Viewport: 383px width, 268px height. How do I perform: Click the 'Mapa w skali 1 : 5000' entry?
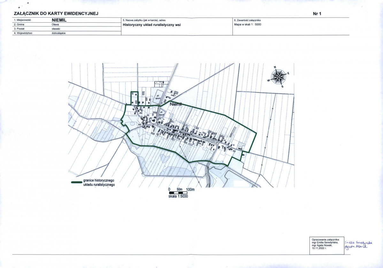[248, 24]
